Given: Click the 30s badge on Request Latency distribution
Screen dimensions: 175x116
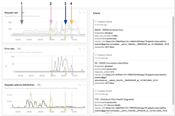Looking at the screenshot, I should tap(39, 85).
